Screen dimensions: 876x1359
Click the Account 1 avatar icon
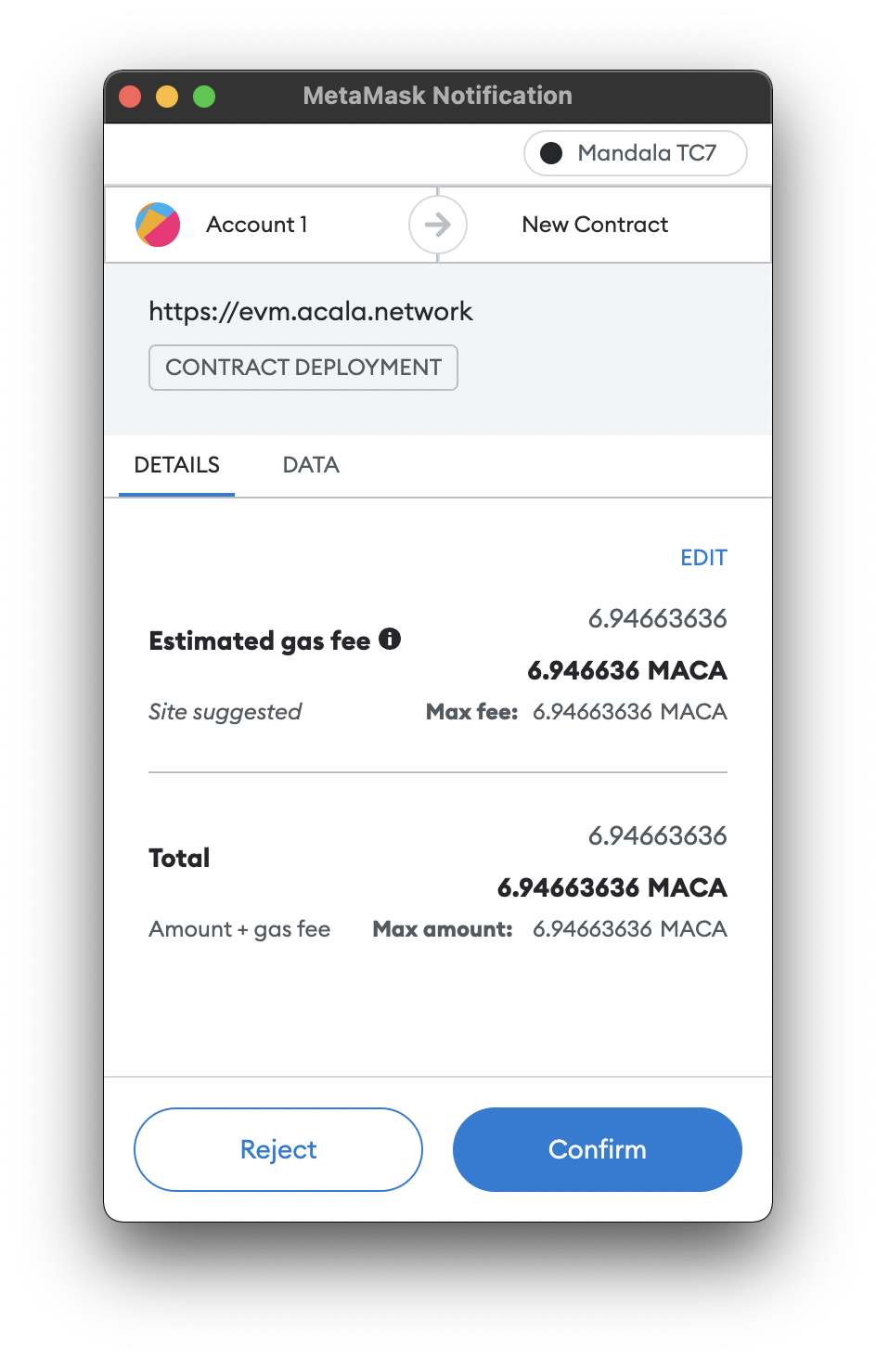[x=158, y=225]
